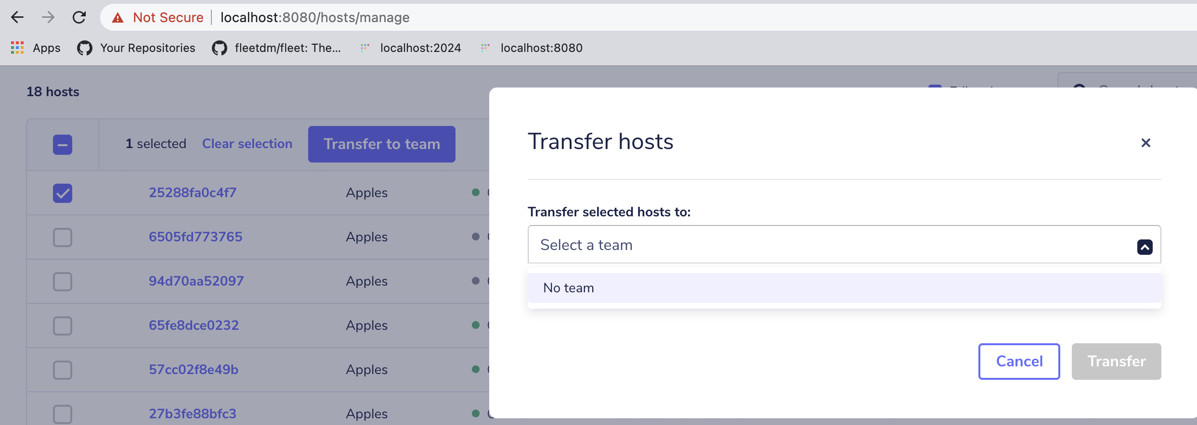1197x425 pixels.
Task: Click the GitHub icon next to Your Repositories
Action: [84, 48]
